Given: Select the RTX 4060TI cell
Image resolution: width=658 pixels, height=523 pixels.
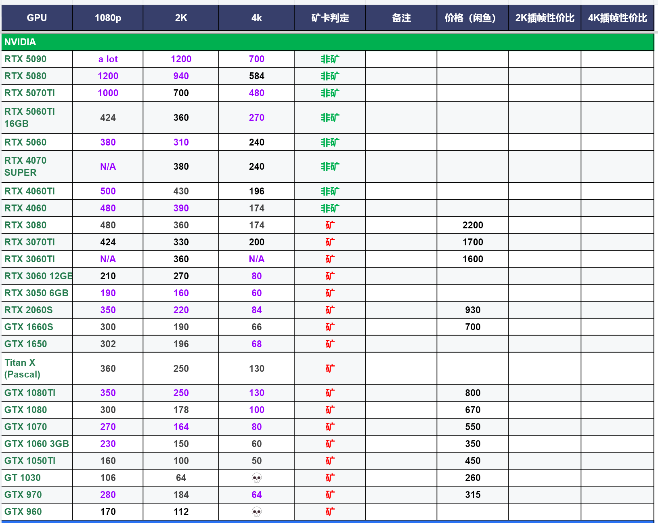Looking at the screenshot, I should (x=37, y=191).
